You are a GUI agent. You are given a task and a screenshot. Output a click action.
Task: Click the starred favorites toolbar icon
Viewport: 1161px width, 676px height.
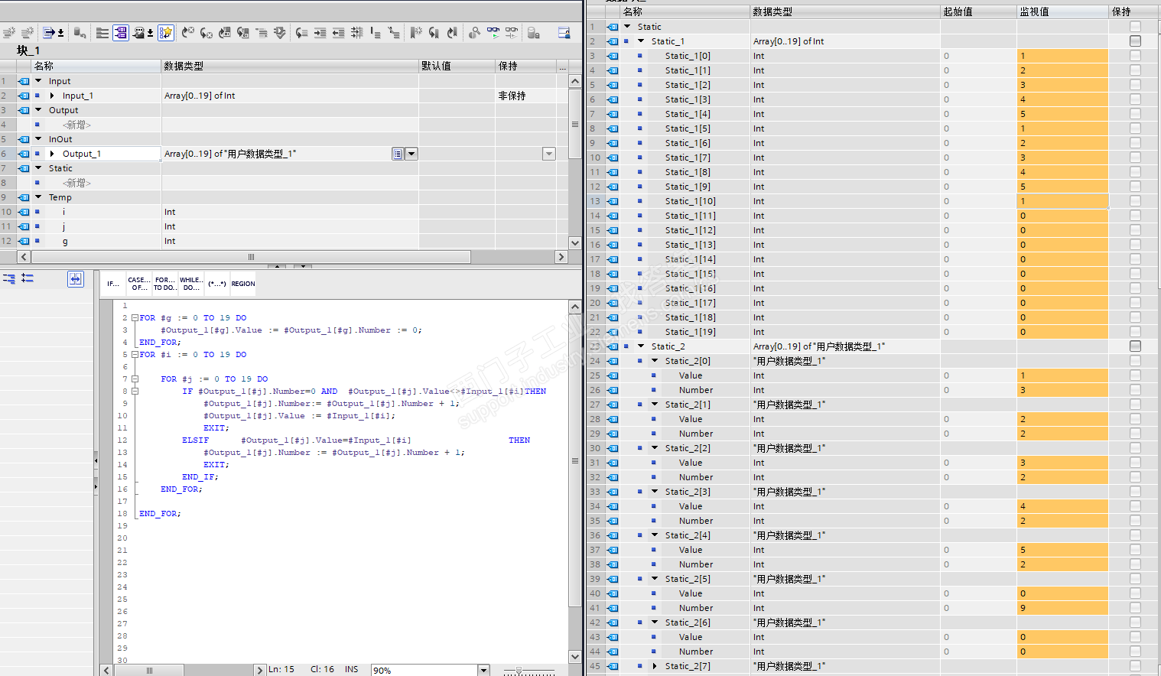(165, 32)
